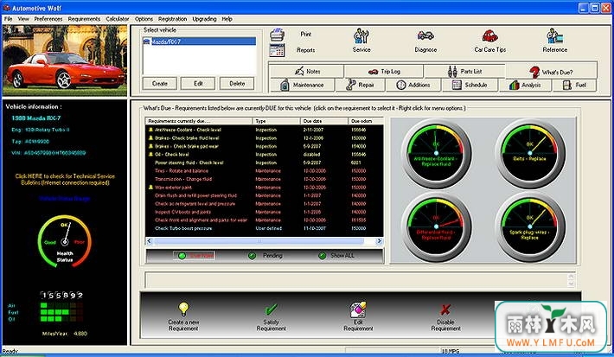Click the Create a new Requirement lightbulb
This screenshot has width=614, height=357.
click(183, 309)
